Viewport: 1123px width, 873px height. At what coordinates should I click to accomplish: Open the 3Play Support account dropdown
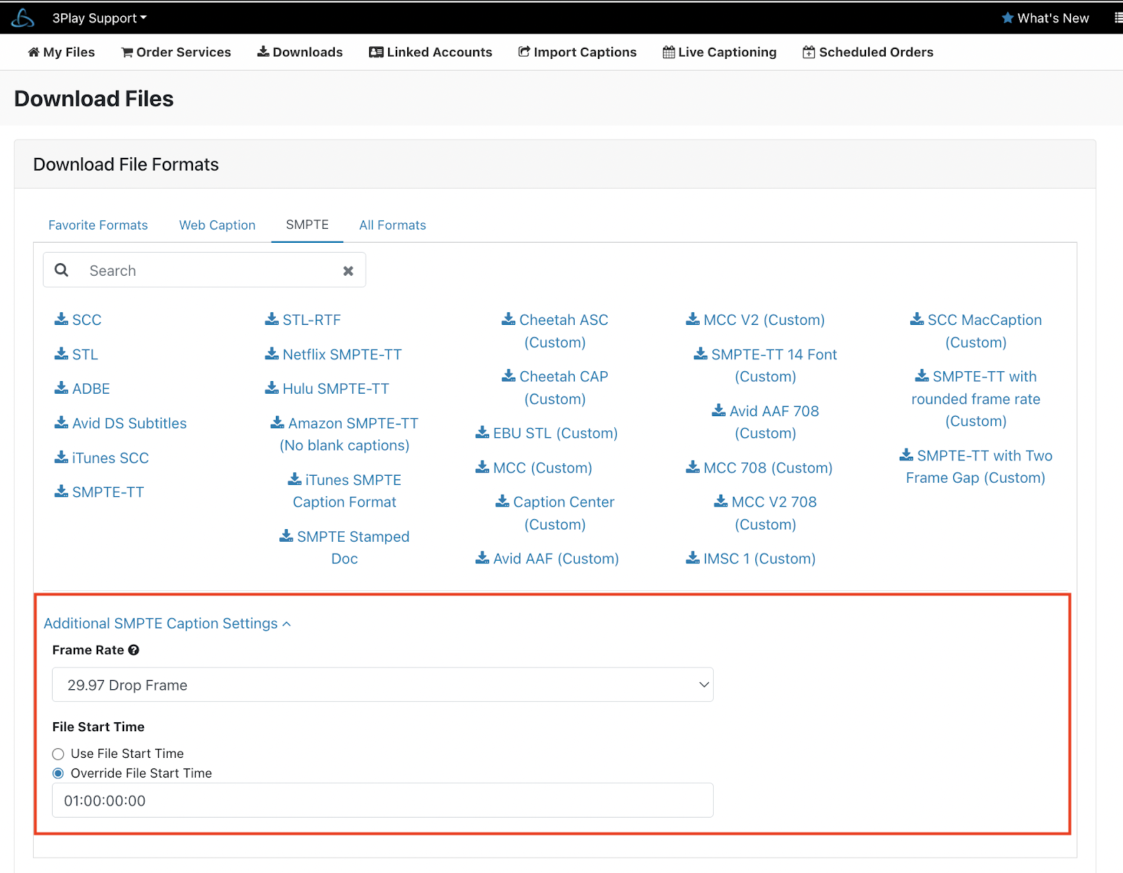[100, 18]
